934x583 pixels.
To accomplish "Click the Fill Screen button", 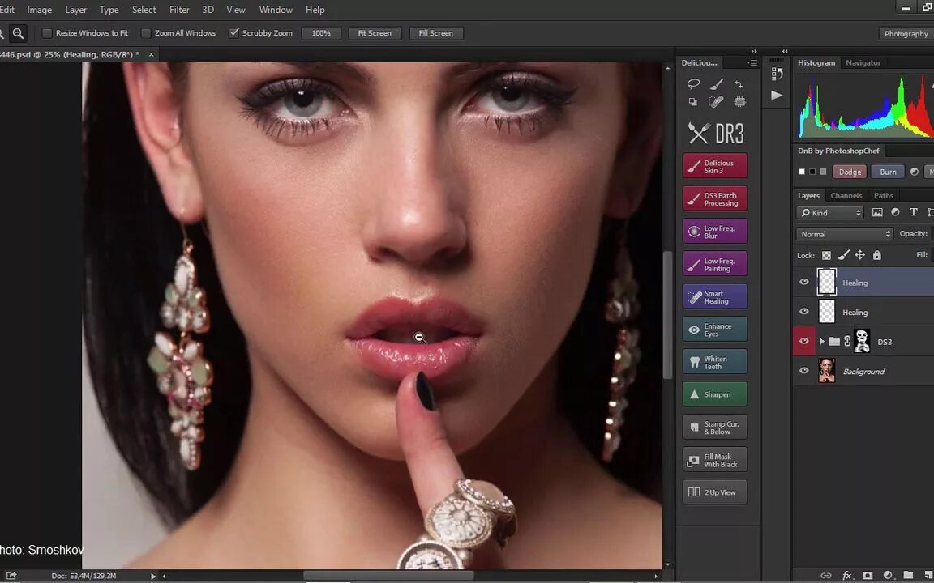I will pyautogui.click(x=436, y=33).
